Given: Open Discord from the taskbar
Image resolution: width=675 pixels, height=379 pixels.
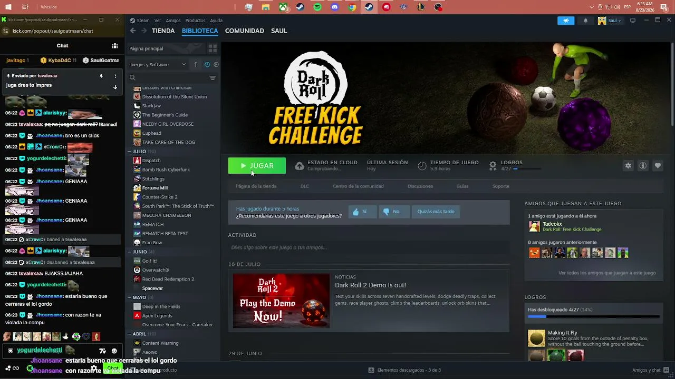Looking at the screenshot, I should click(x=334, y=7).
